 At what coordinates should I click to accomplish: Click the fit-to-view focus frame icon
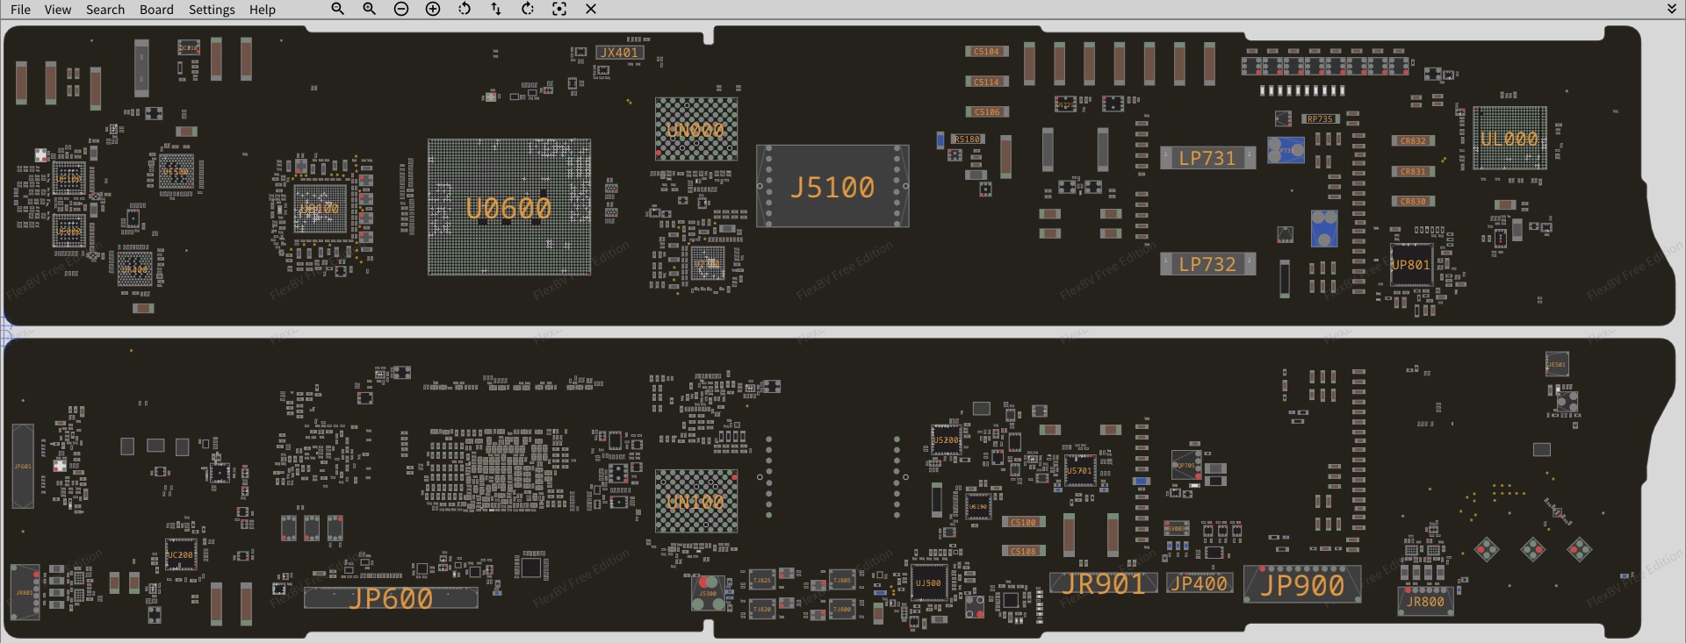(559, 9)
